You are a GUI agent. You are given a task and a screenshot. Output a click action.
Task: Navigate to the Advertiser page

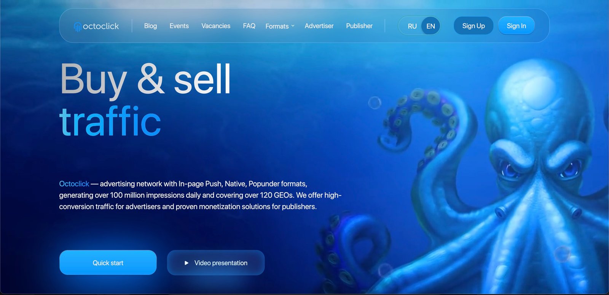tap(319, 26)
